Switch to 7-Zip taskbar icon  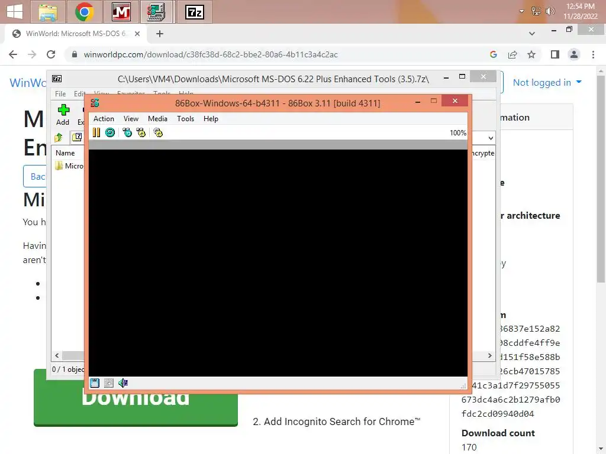194,12
